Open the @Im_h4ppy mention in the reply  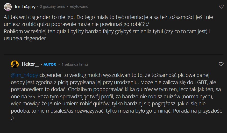(x=25, y=75)
